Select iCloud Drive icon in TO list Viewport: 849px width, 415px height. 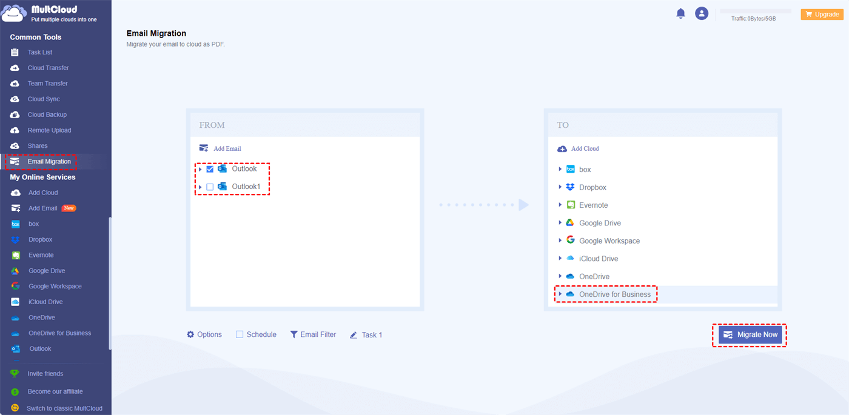click(x=570, y=258)
